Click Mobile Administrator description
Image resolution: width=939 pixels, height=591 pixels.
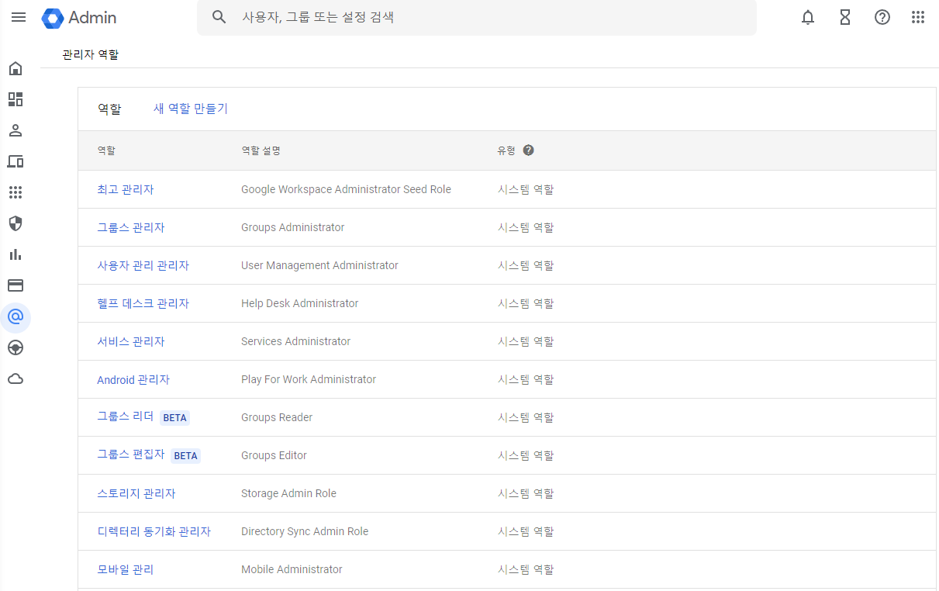point(292,569)
